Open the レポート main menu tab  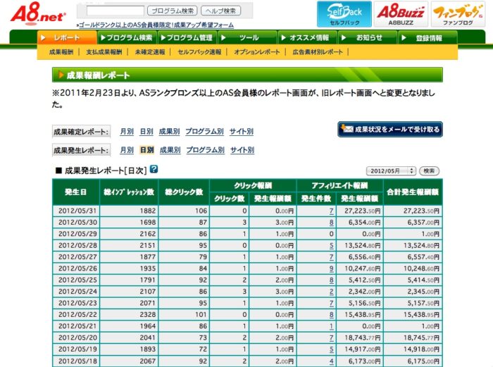point(68,37)
